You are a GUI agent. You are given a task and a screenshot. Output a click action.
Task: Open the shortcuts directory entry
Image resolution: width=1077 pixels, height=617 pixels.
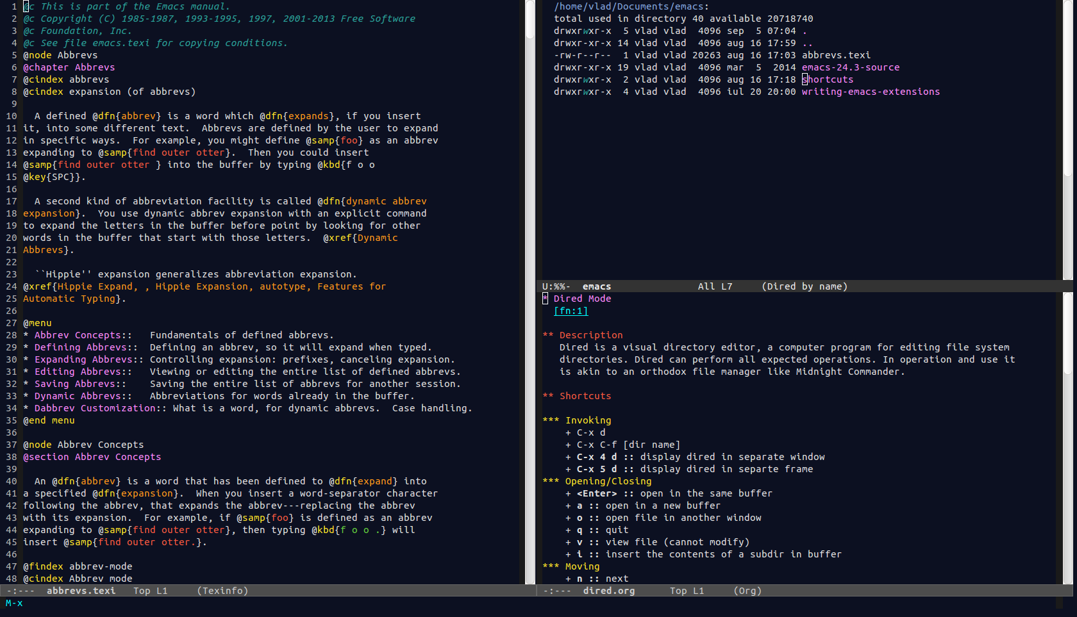[828, 79]
